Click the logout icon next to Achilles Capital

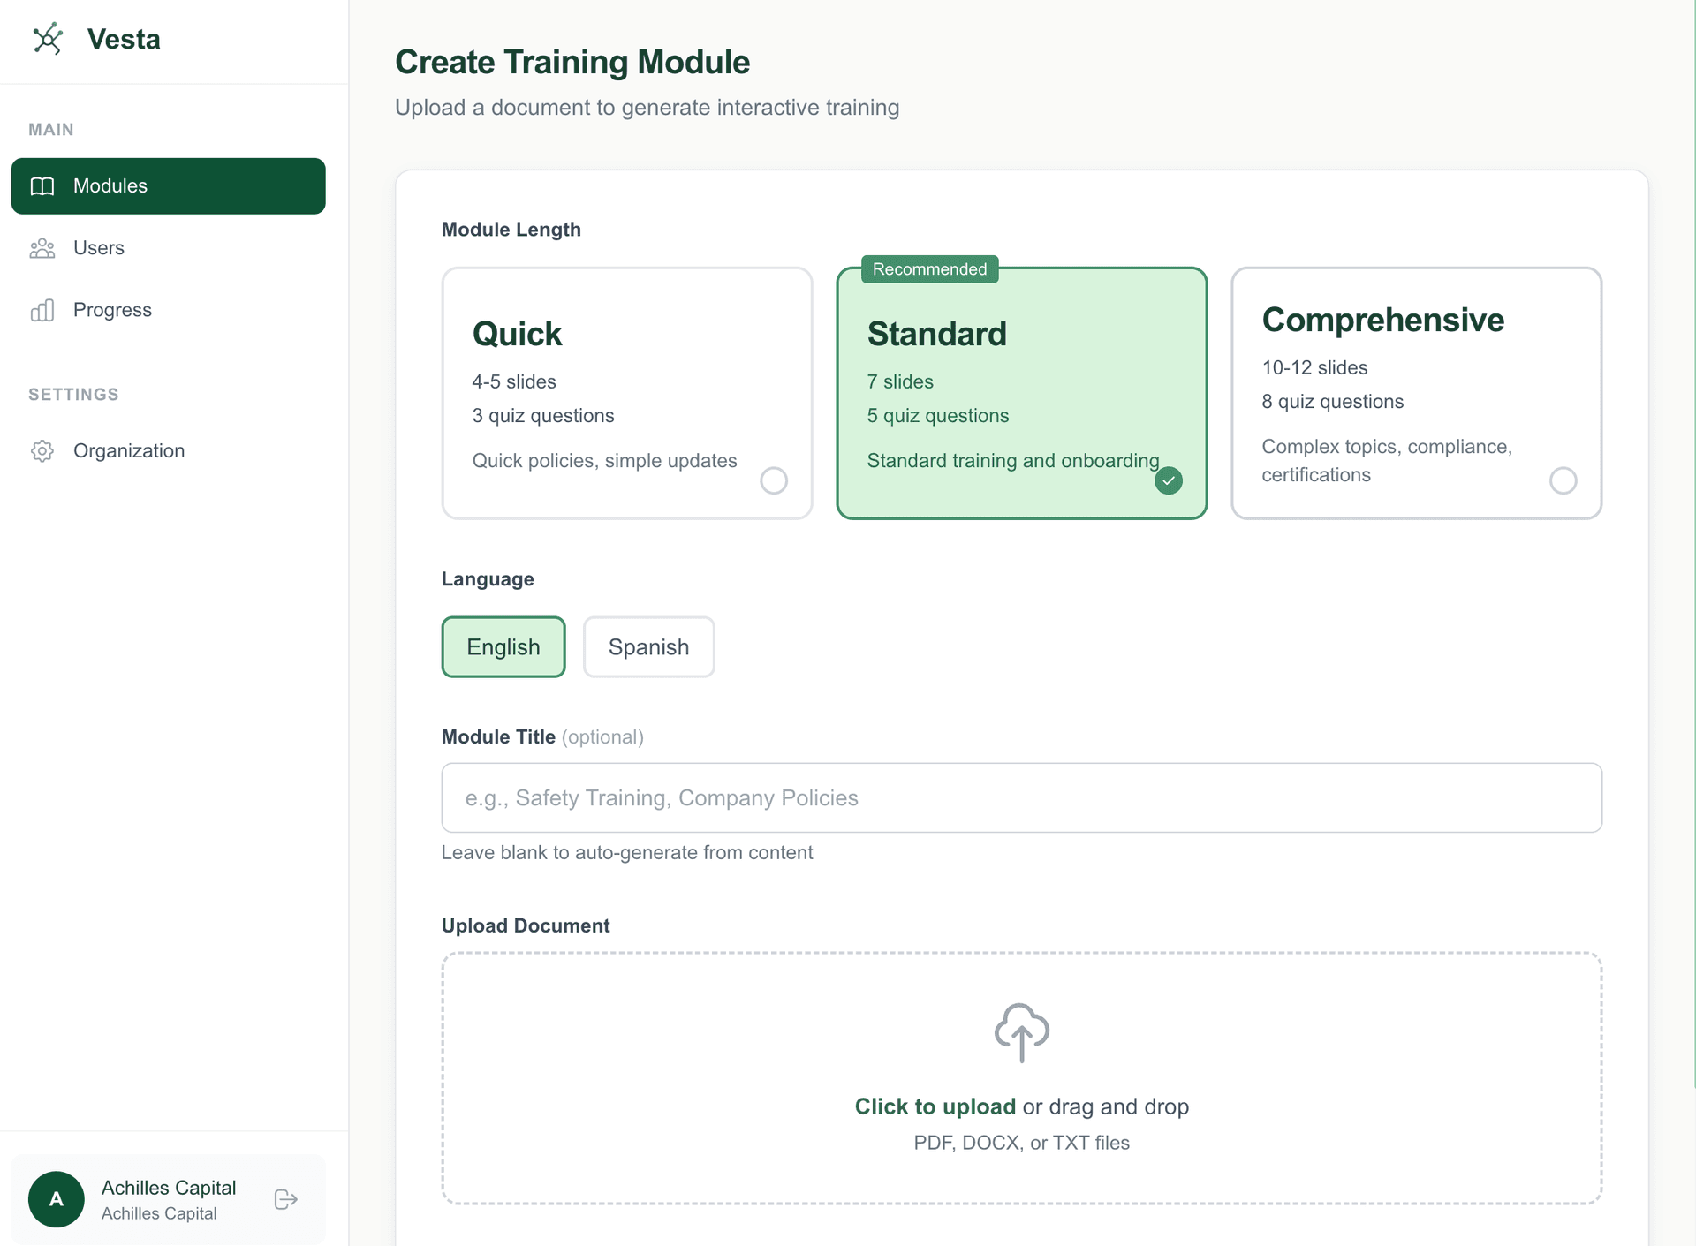[284, 1199]
